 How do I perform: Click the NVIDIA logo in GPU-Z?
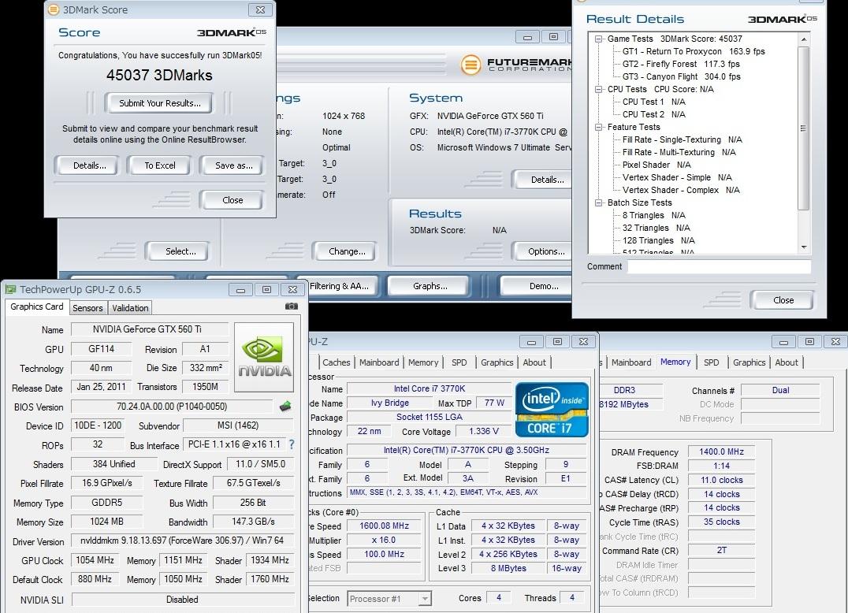click(265, 357)
